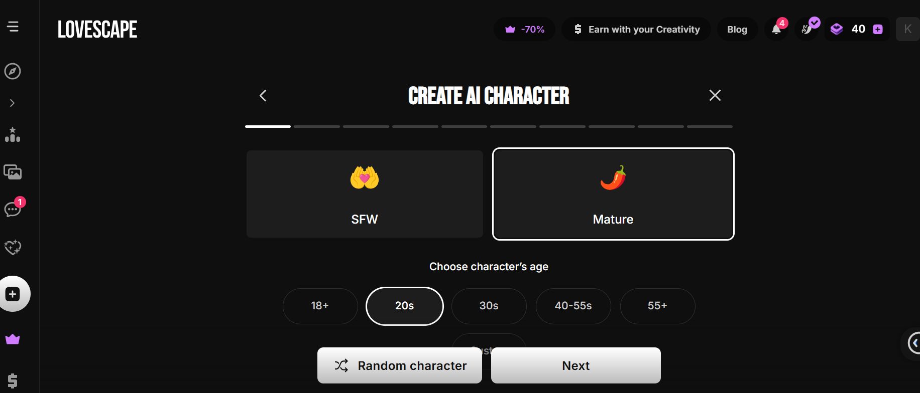
Task: Select the Mature content option
Action: [x=613, y=194]
